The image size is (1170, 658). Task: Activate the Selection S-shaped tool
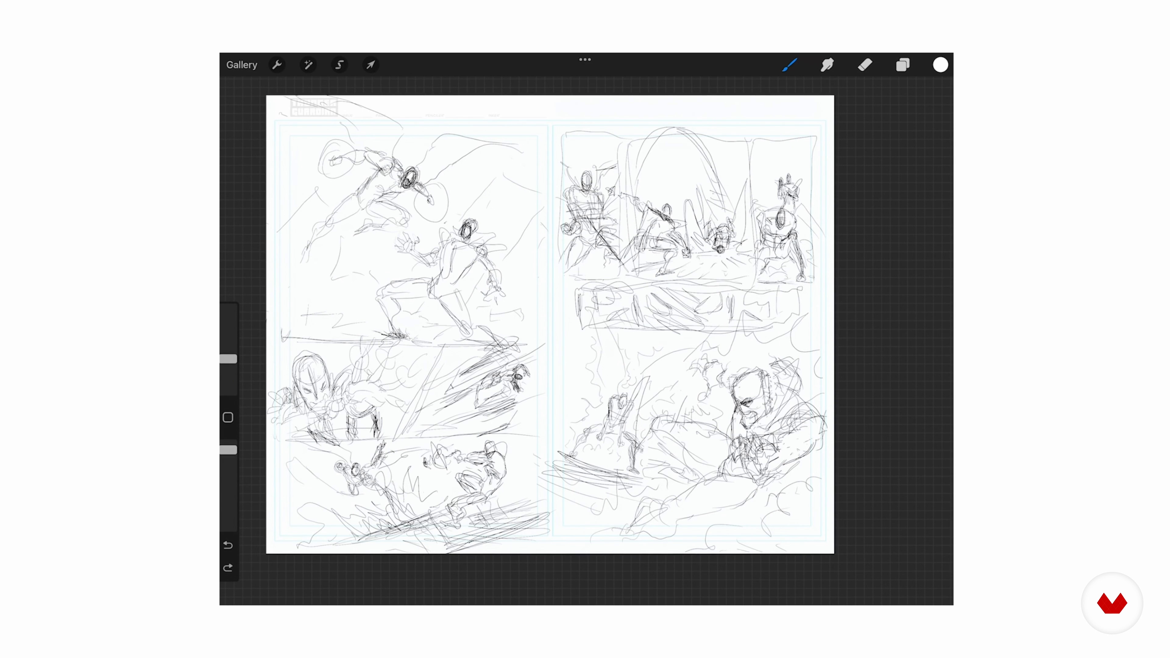tap(339, 65)
